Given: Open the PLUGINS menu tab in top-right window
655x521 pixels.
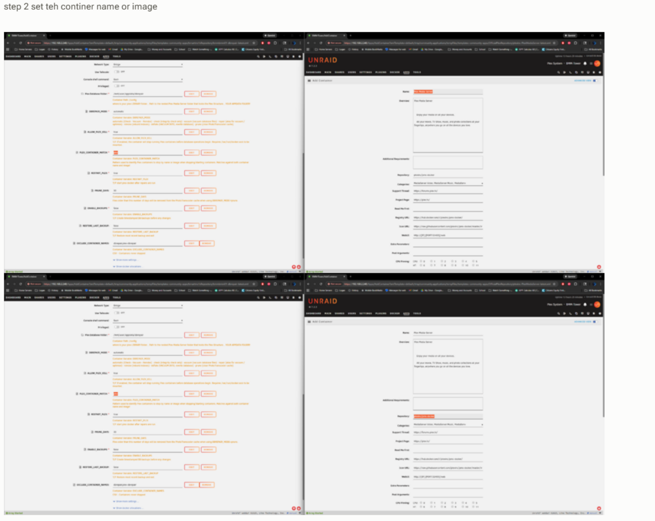Looking at the screenshot, I should coord(381,72).
